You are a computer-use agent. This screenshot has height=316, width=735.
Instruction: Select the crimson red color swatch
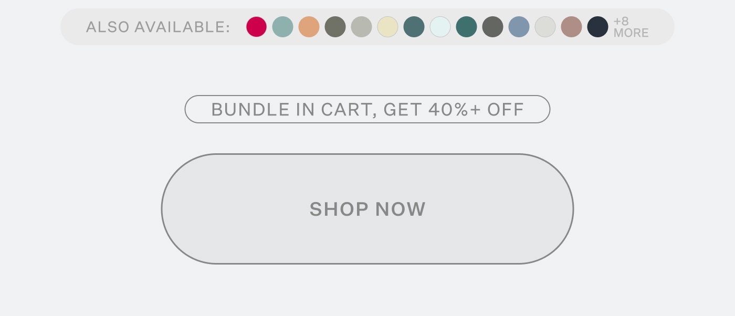256,27
